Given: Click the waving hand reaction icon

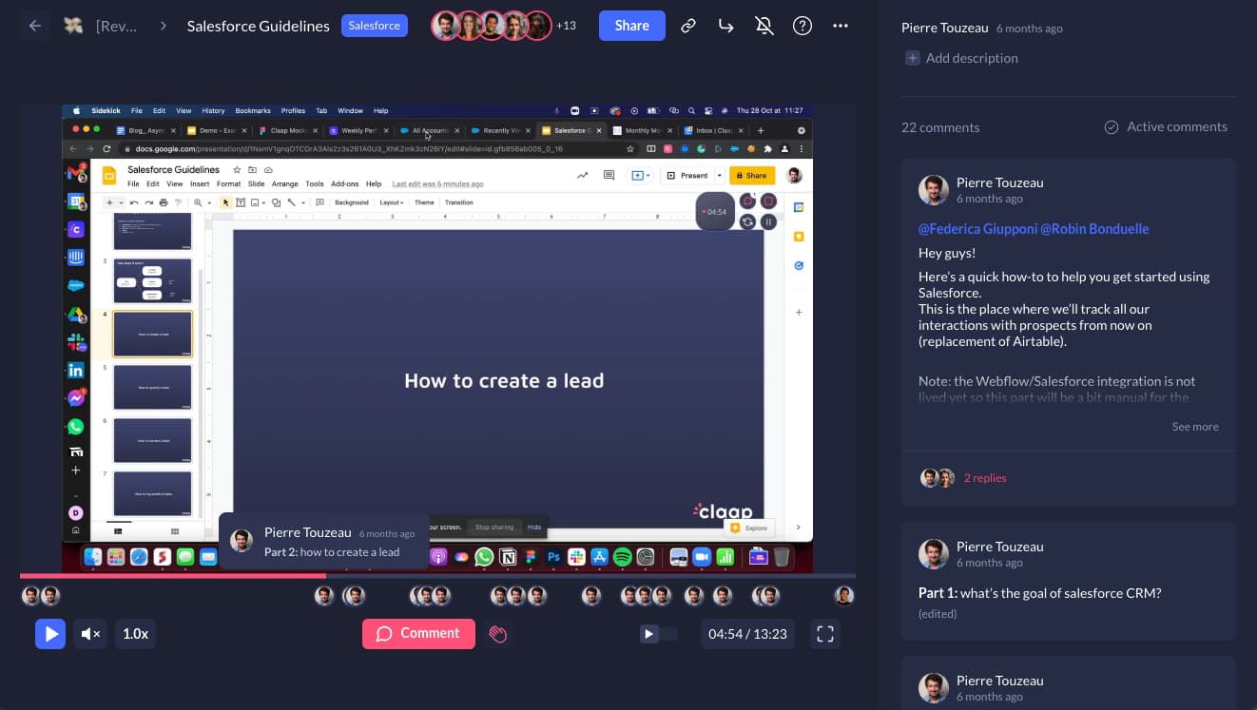Looking at the screenshot, I should [497, 634].
